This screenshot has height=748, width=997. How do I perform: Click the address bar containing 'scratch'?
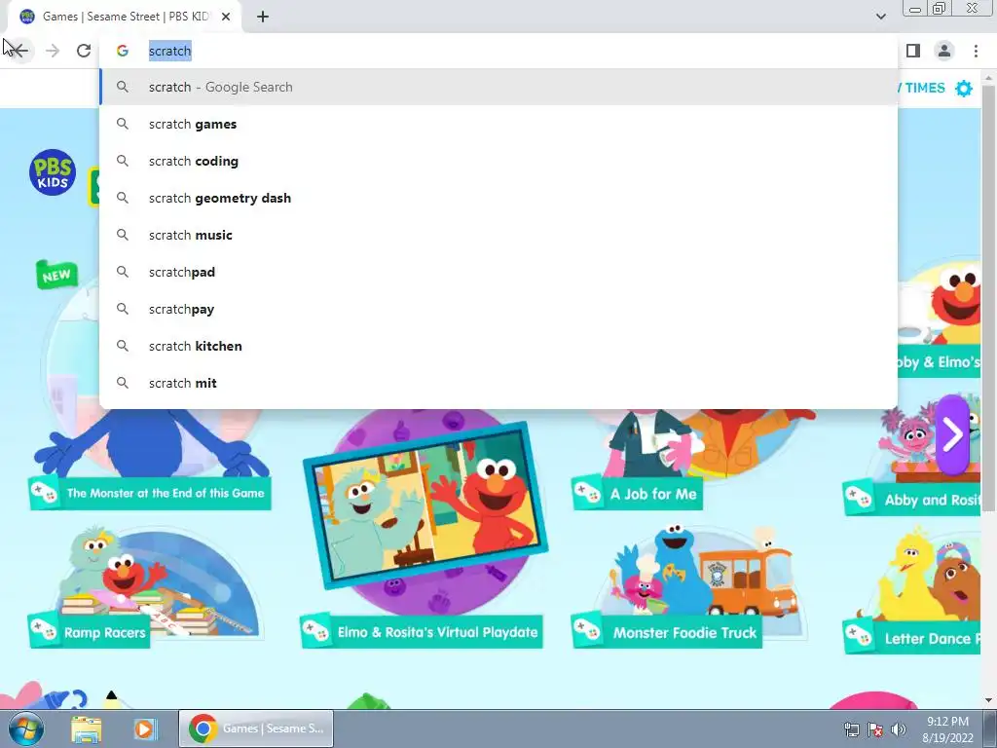point(498,51)
